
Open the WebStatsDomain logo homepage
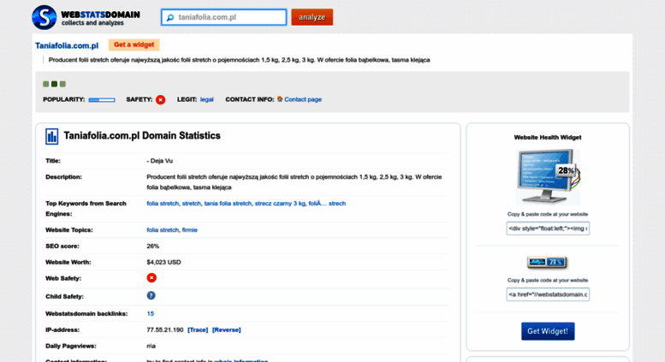[86, 17]
